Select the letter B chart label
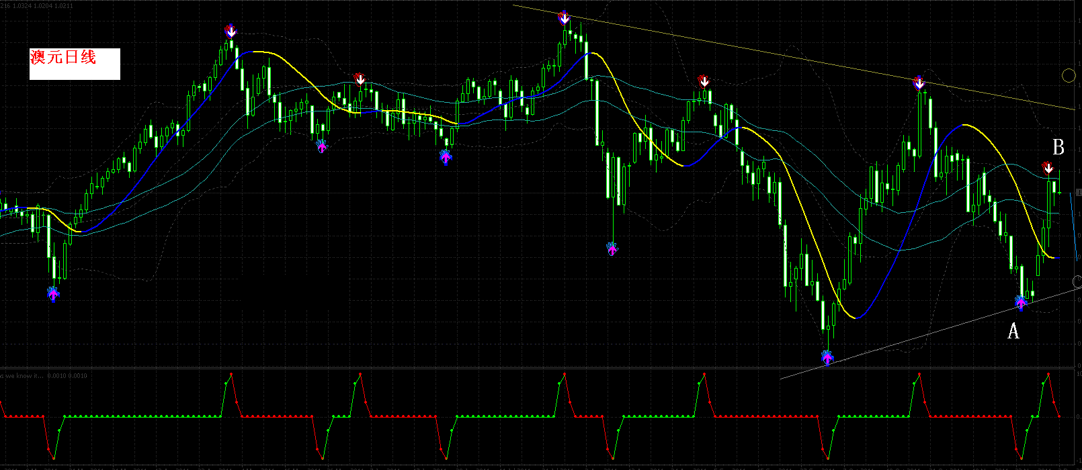Viewport: 1082px width, 470px height. (x=1058, y=147)
